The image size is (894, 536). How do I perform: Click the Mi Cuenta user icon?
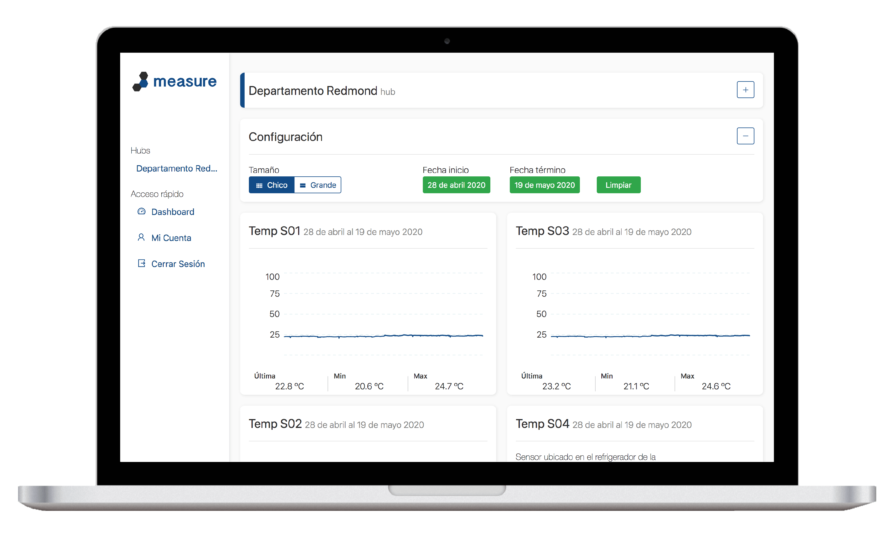point(141,237)
